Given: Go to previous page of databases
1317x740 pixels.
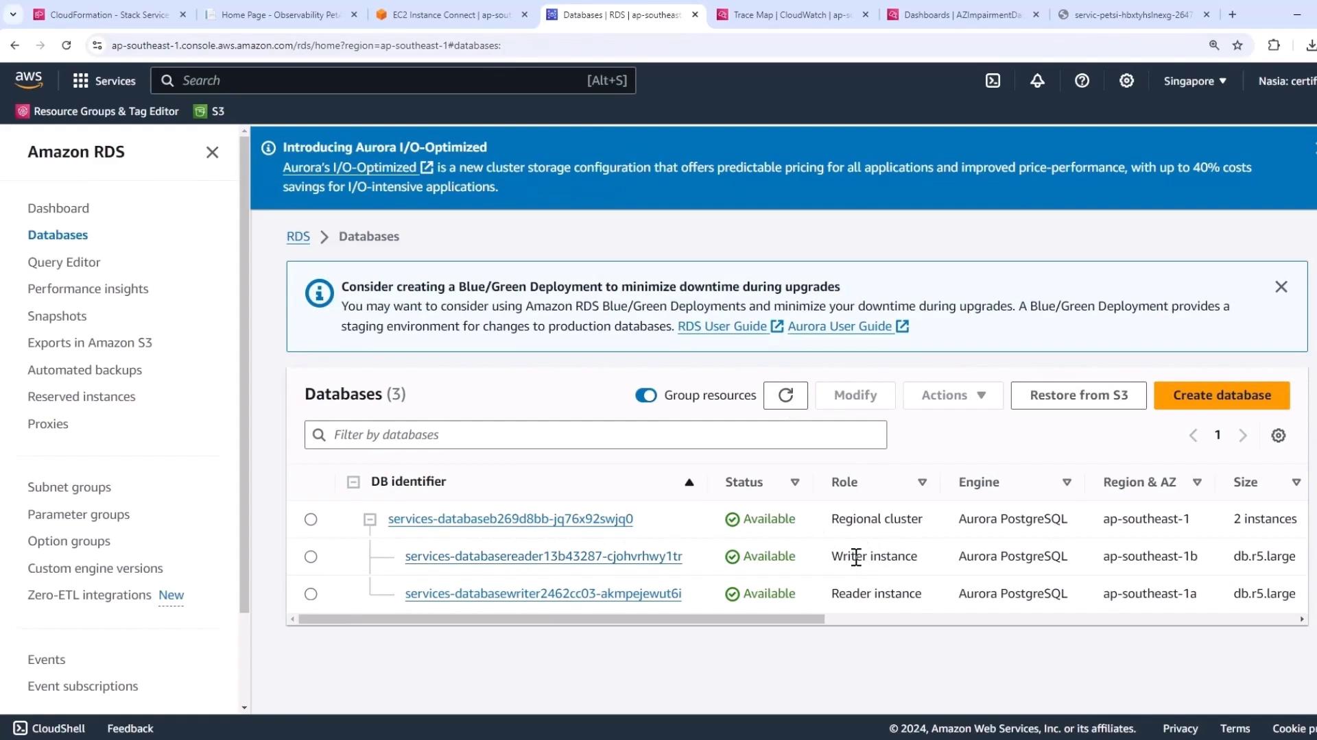Looking at the screenshot, I should click(1193, 435).
